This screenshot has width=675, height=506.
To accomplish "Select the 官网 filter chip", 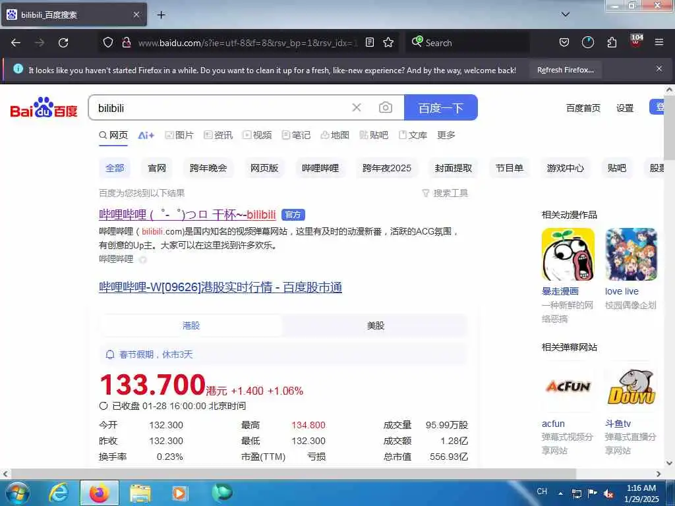I will point(157,168).
